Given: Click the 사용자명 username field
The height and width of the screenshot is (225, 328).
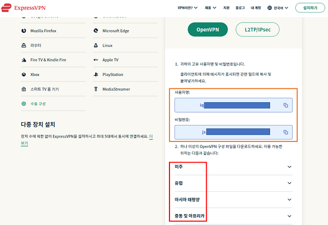Looking at the screenshot, I should (x=233, y=105).
